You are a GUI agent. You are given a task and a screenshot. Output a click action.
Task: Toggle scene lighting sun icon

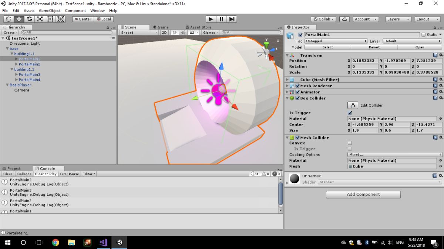175,33
